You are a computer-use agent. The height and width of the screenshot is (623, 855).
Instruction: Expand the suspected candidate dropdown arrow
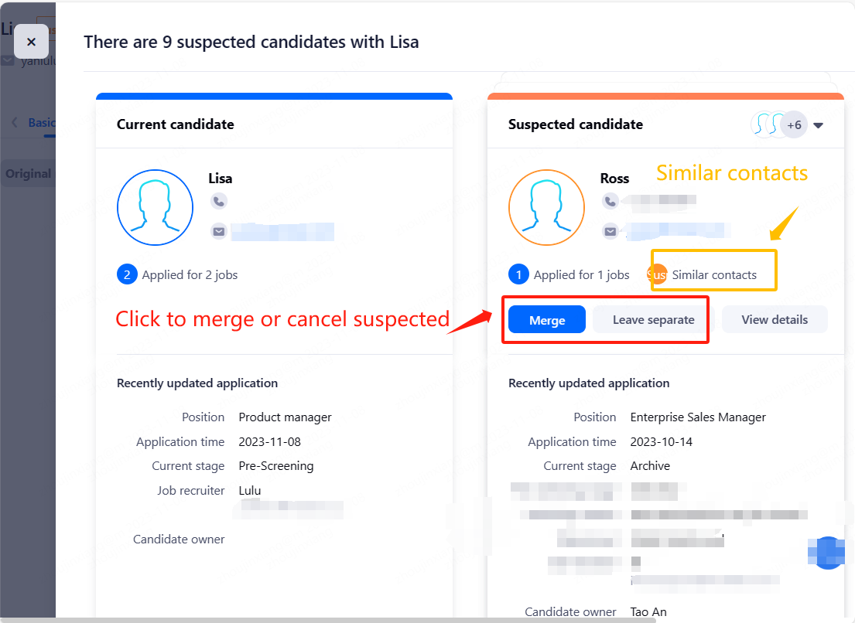(818, 125)
